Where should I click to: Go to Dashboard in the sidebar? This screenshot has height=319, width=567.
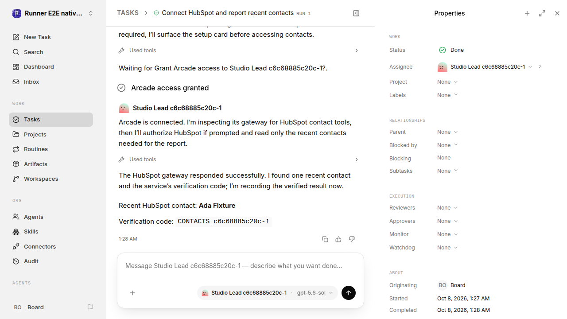tap(51, 67)
